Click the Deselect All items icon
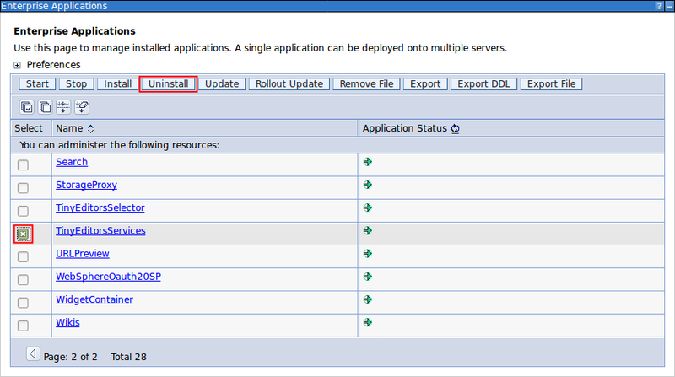The image size is (675, 377). click(x=45, y=107)
